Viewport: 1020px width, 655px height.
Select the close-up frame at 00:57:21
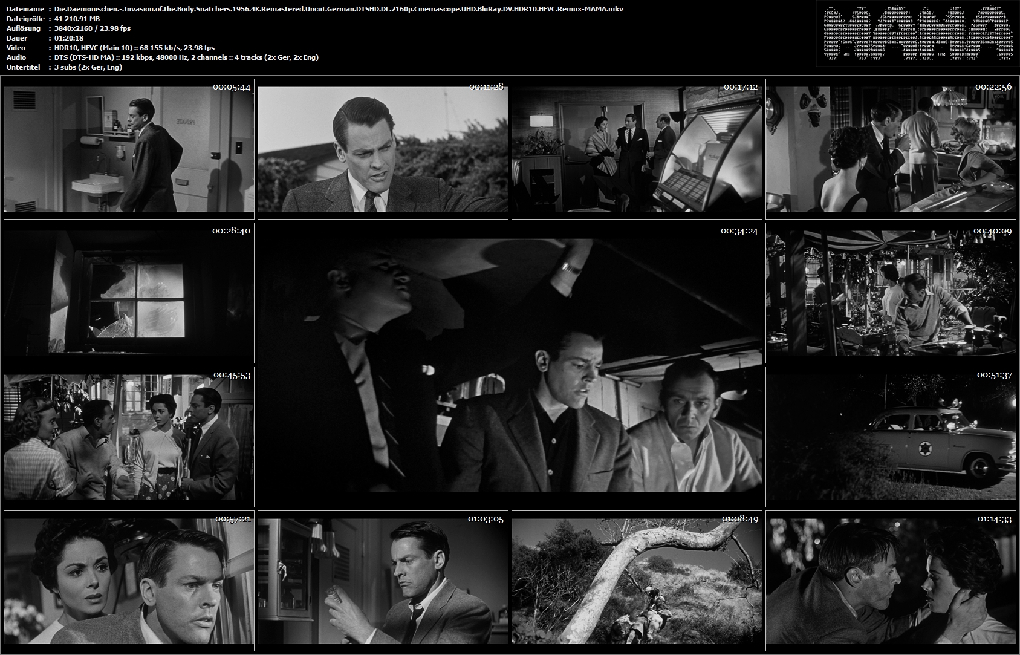coord(129,581)
